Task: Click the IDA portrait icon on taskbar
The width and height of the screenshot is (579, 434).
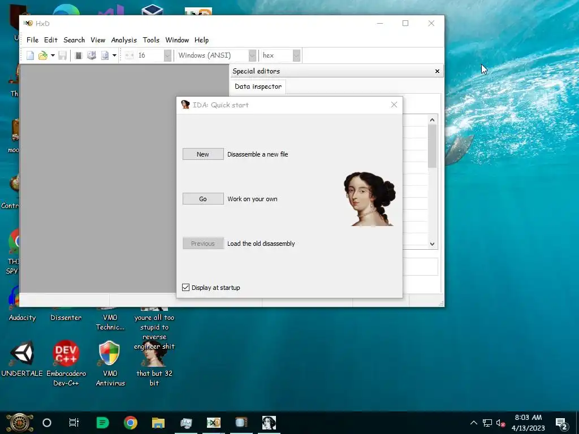Action: [269, 423]
